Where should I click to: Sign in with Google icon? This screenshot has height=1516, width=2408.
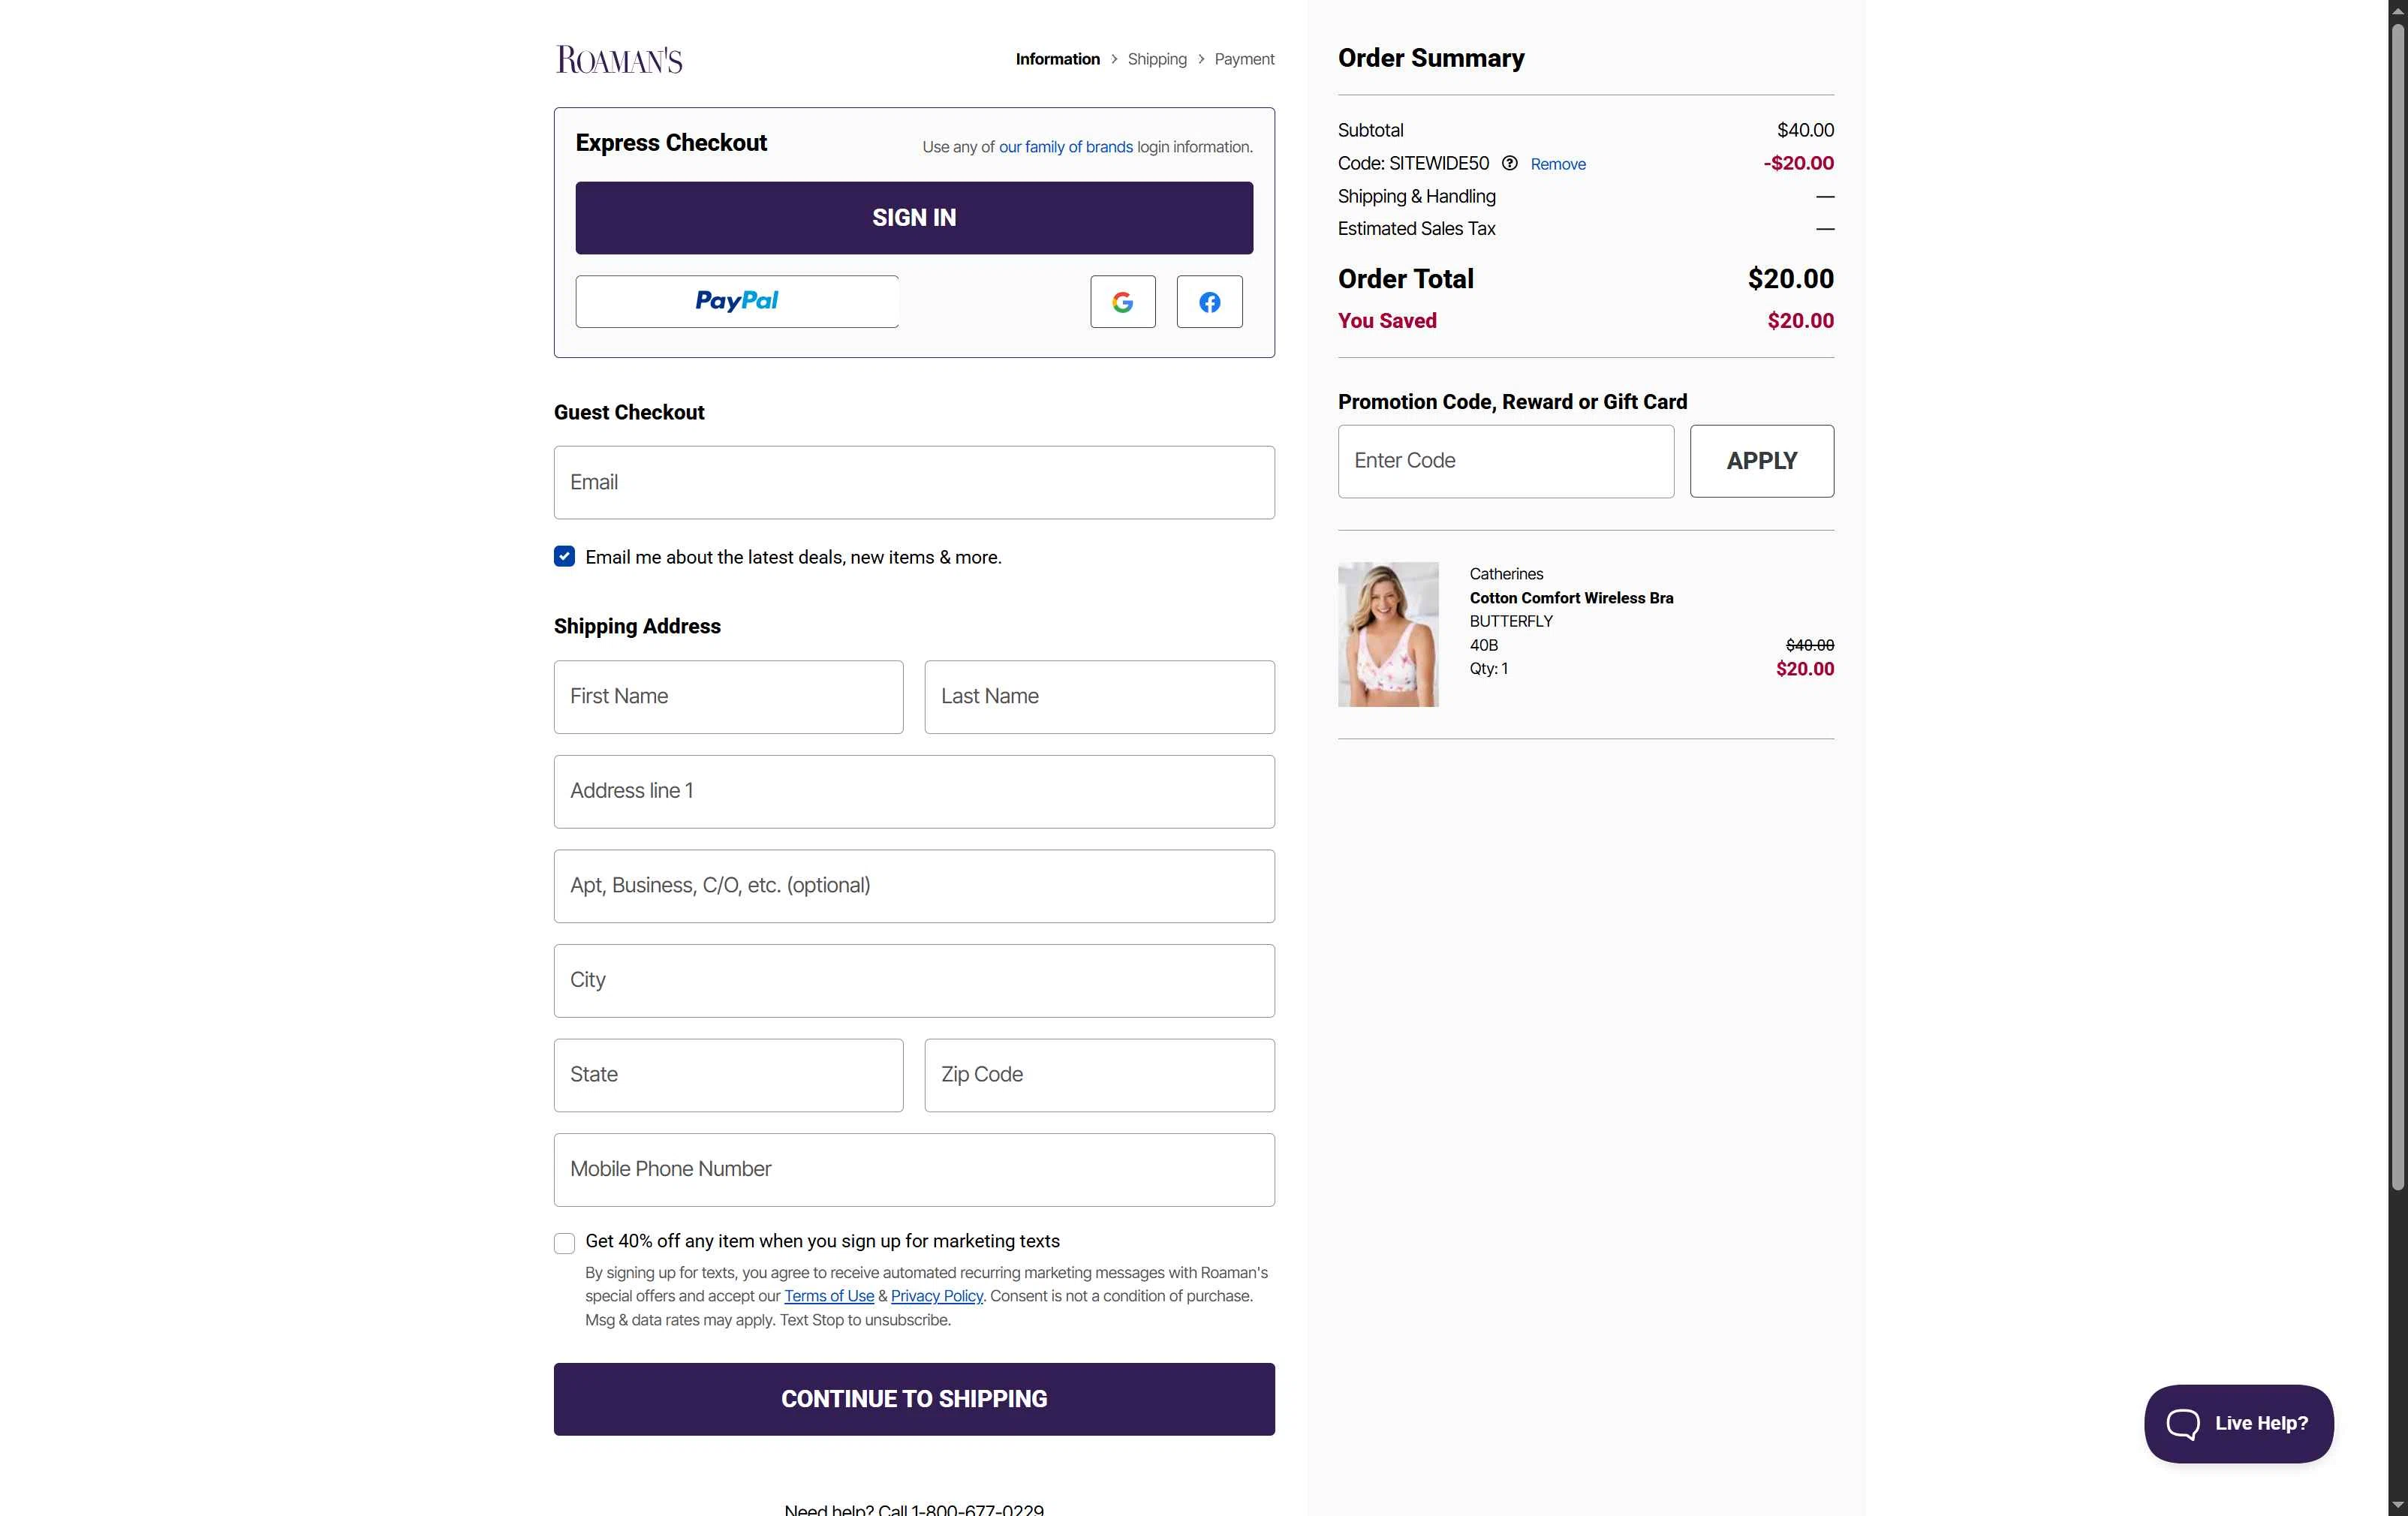tap(1122, 302)
